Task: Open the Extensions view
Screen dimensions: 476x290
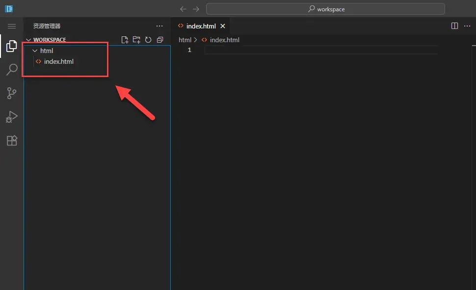Action: click(x=11, y=140)
